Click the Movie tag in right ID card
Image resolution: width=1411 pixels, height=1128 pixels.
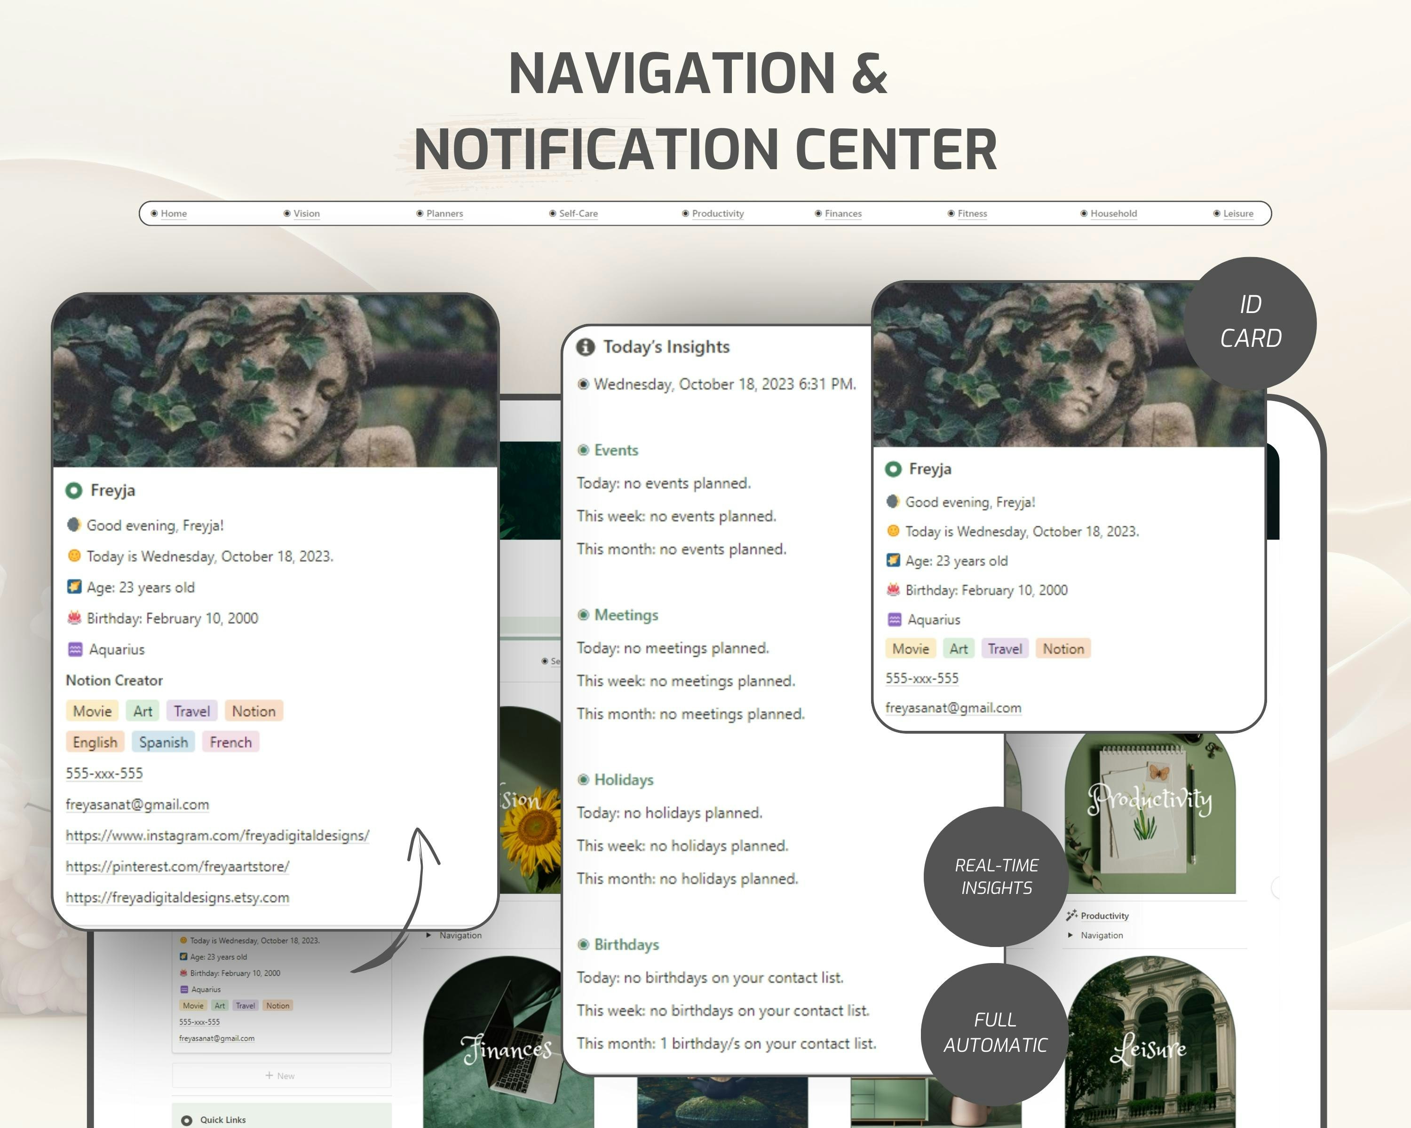(x=911, y=649)
